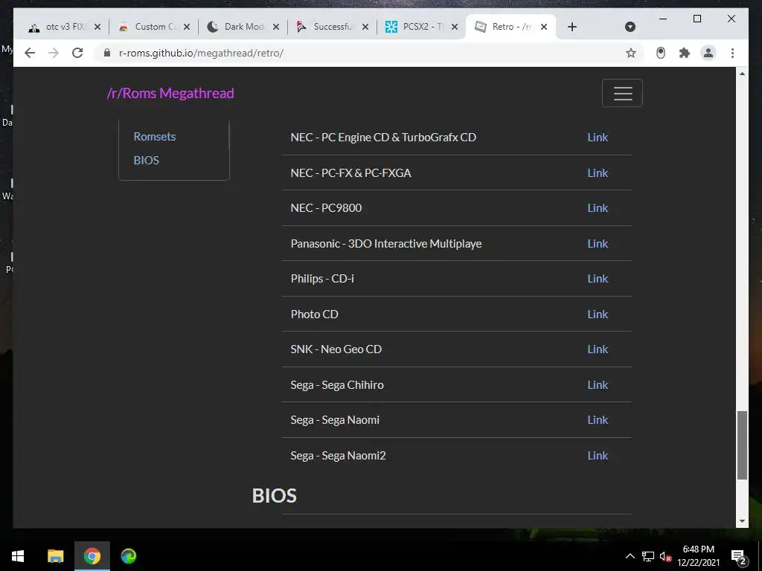
Task: Open the tab search dropdown
Action: pos(630,27)
